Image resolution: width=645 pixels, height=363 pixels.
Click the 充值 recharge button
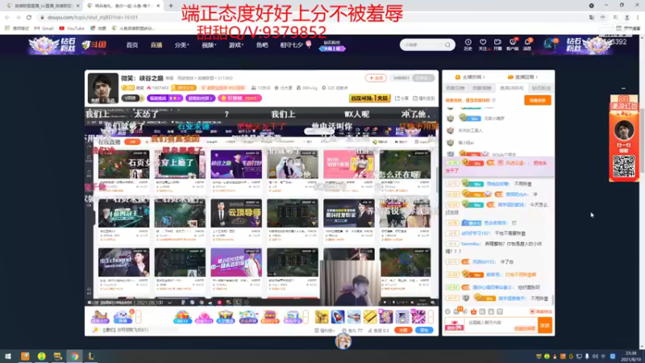pyautogui.click(x=402, y=330)
